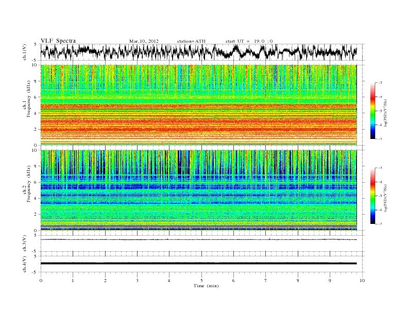Click the '6' kHz tick of ch.1 spectrogram
408x315 pixels.
(x=36, y=97)
